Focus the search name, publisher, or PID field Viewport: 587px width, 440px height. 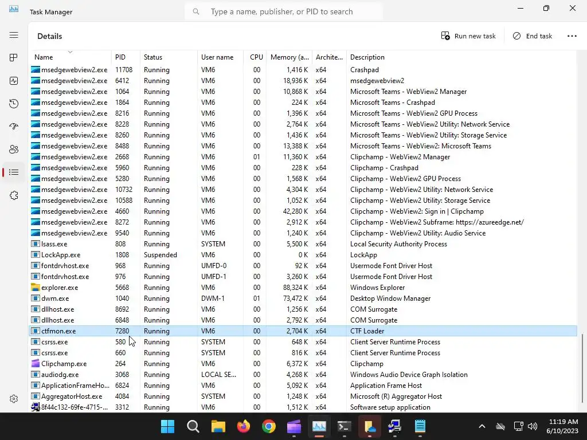click(284, 11)
